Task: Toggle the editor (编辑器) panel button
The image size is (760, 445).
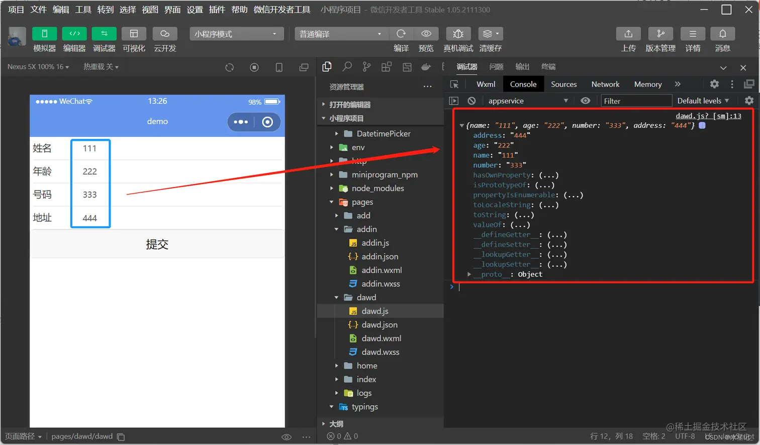Action: click(74, 34)
